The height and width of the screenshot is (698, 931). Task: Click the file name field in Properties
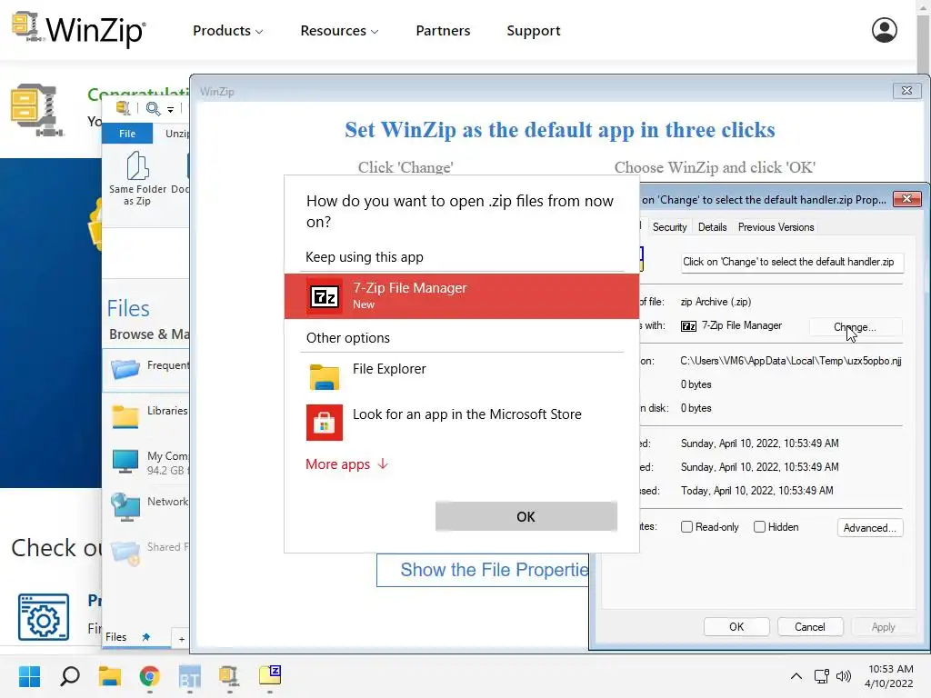tap(793, 263)
